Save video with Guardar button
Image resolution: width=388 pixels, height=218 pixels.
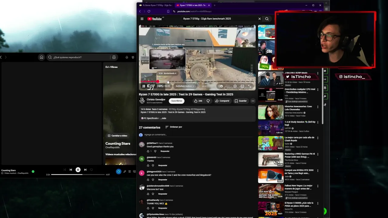point(241,101)
